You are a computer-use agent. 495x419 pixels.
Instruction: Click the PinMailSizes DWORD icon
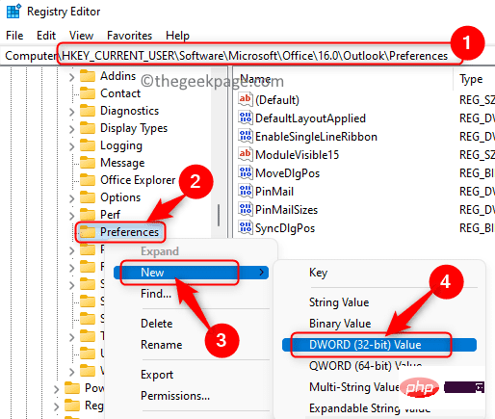(246, 209)
